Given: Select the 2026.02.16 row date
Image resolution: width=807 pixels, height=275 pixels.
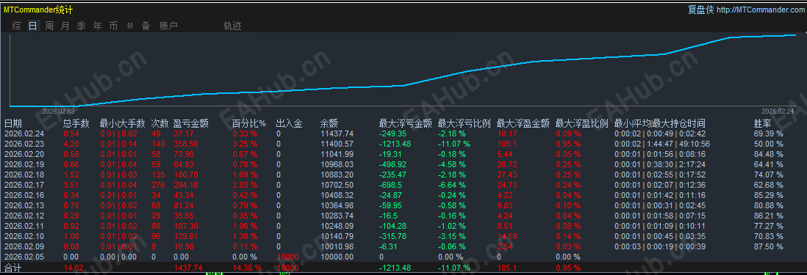Looking at the screenshot, I should (x=24, y=195).
